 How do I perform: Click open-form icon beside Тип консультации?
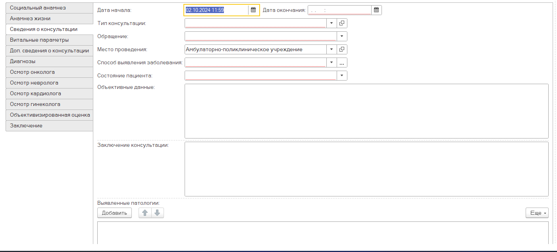click(342, 23)
